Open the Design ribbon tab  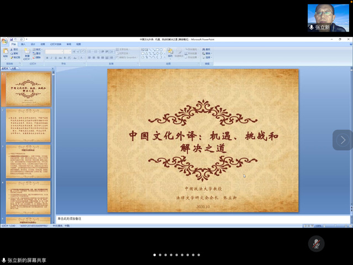pyautogui.click(x=33, y=44)
